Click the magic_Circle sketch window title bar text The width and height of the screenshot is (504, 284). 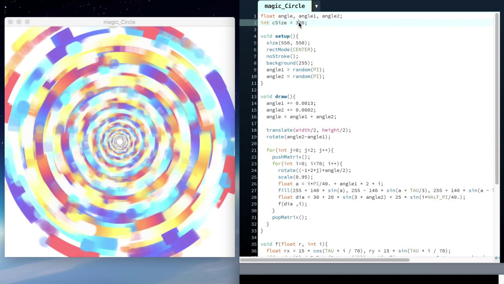119,22
